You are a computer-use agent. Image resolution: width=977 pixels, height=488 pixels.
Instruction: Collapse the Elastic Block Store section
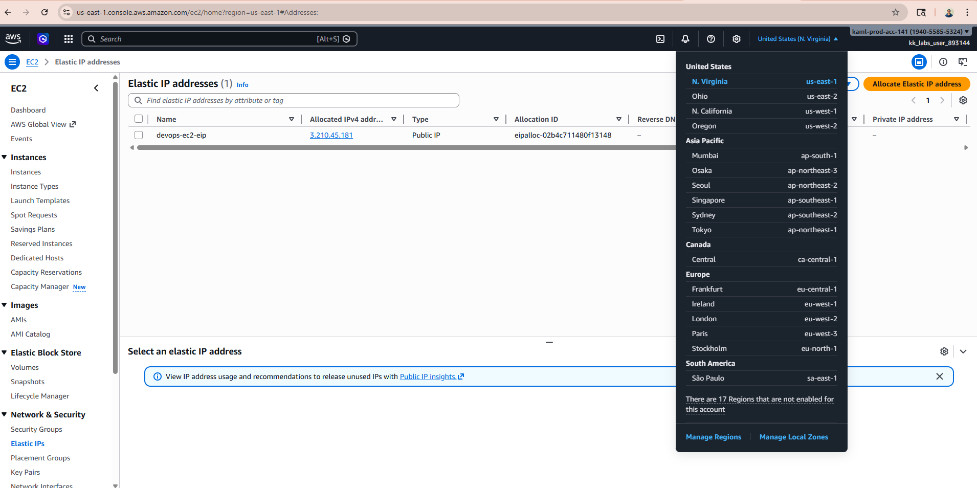[5, 352]
